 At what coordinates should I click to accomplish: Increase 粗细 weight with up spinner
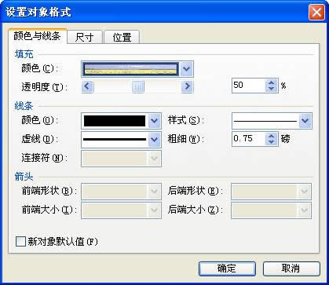[272, 136]
